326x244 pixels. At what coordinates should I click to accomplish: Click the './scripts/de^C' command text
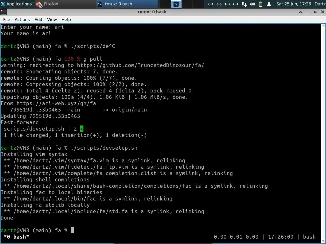click(93, 46)
